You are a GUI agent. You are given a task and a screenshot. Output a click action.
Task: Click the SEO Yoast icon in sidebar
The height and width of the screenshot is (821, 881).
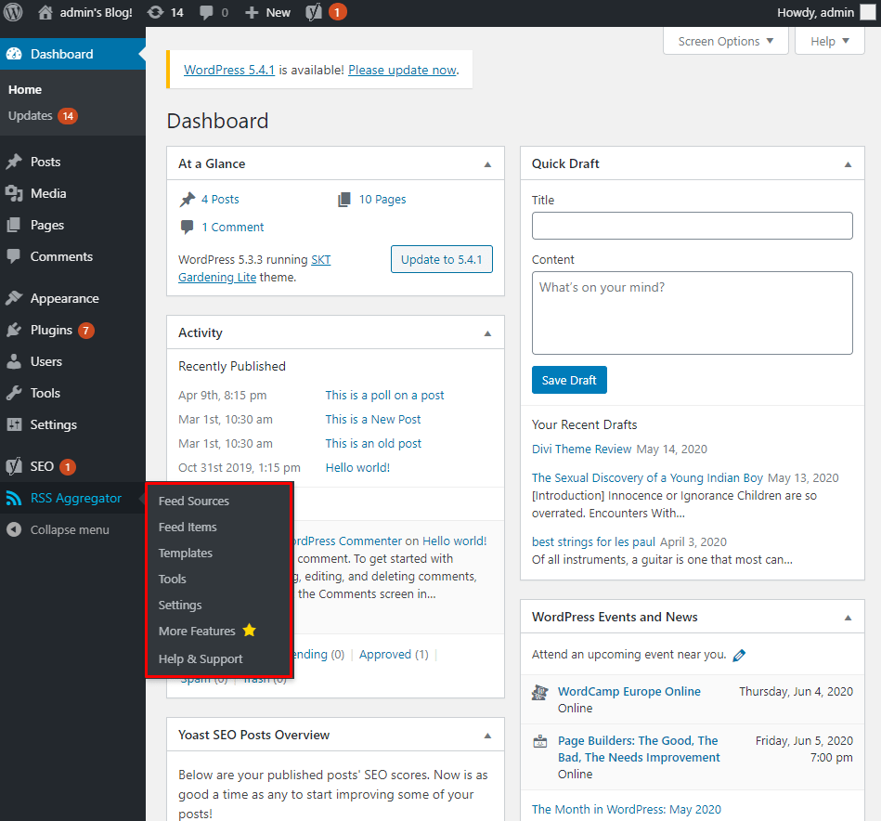(x=14, y=466)
